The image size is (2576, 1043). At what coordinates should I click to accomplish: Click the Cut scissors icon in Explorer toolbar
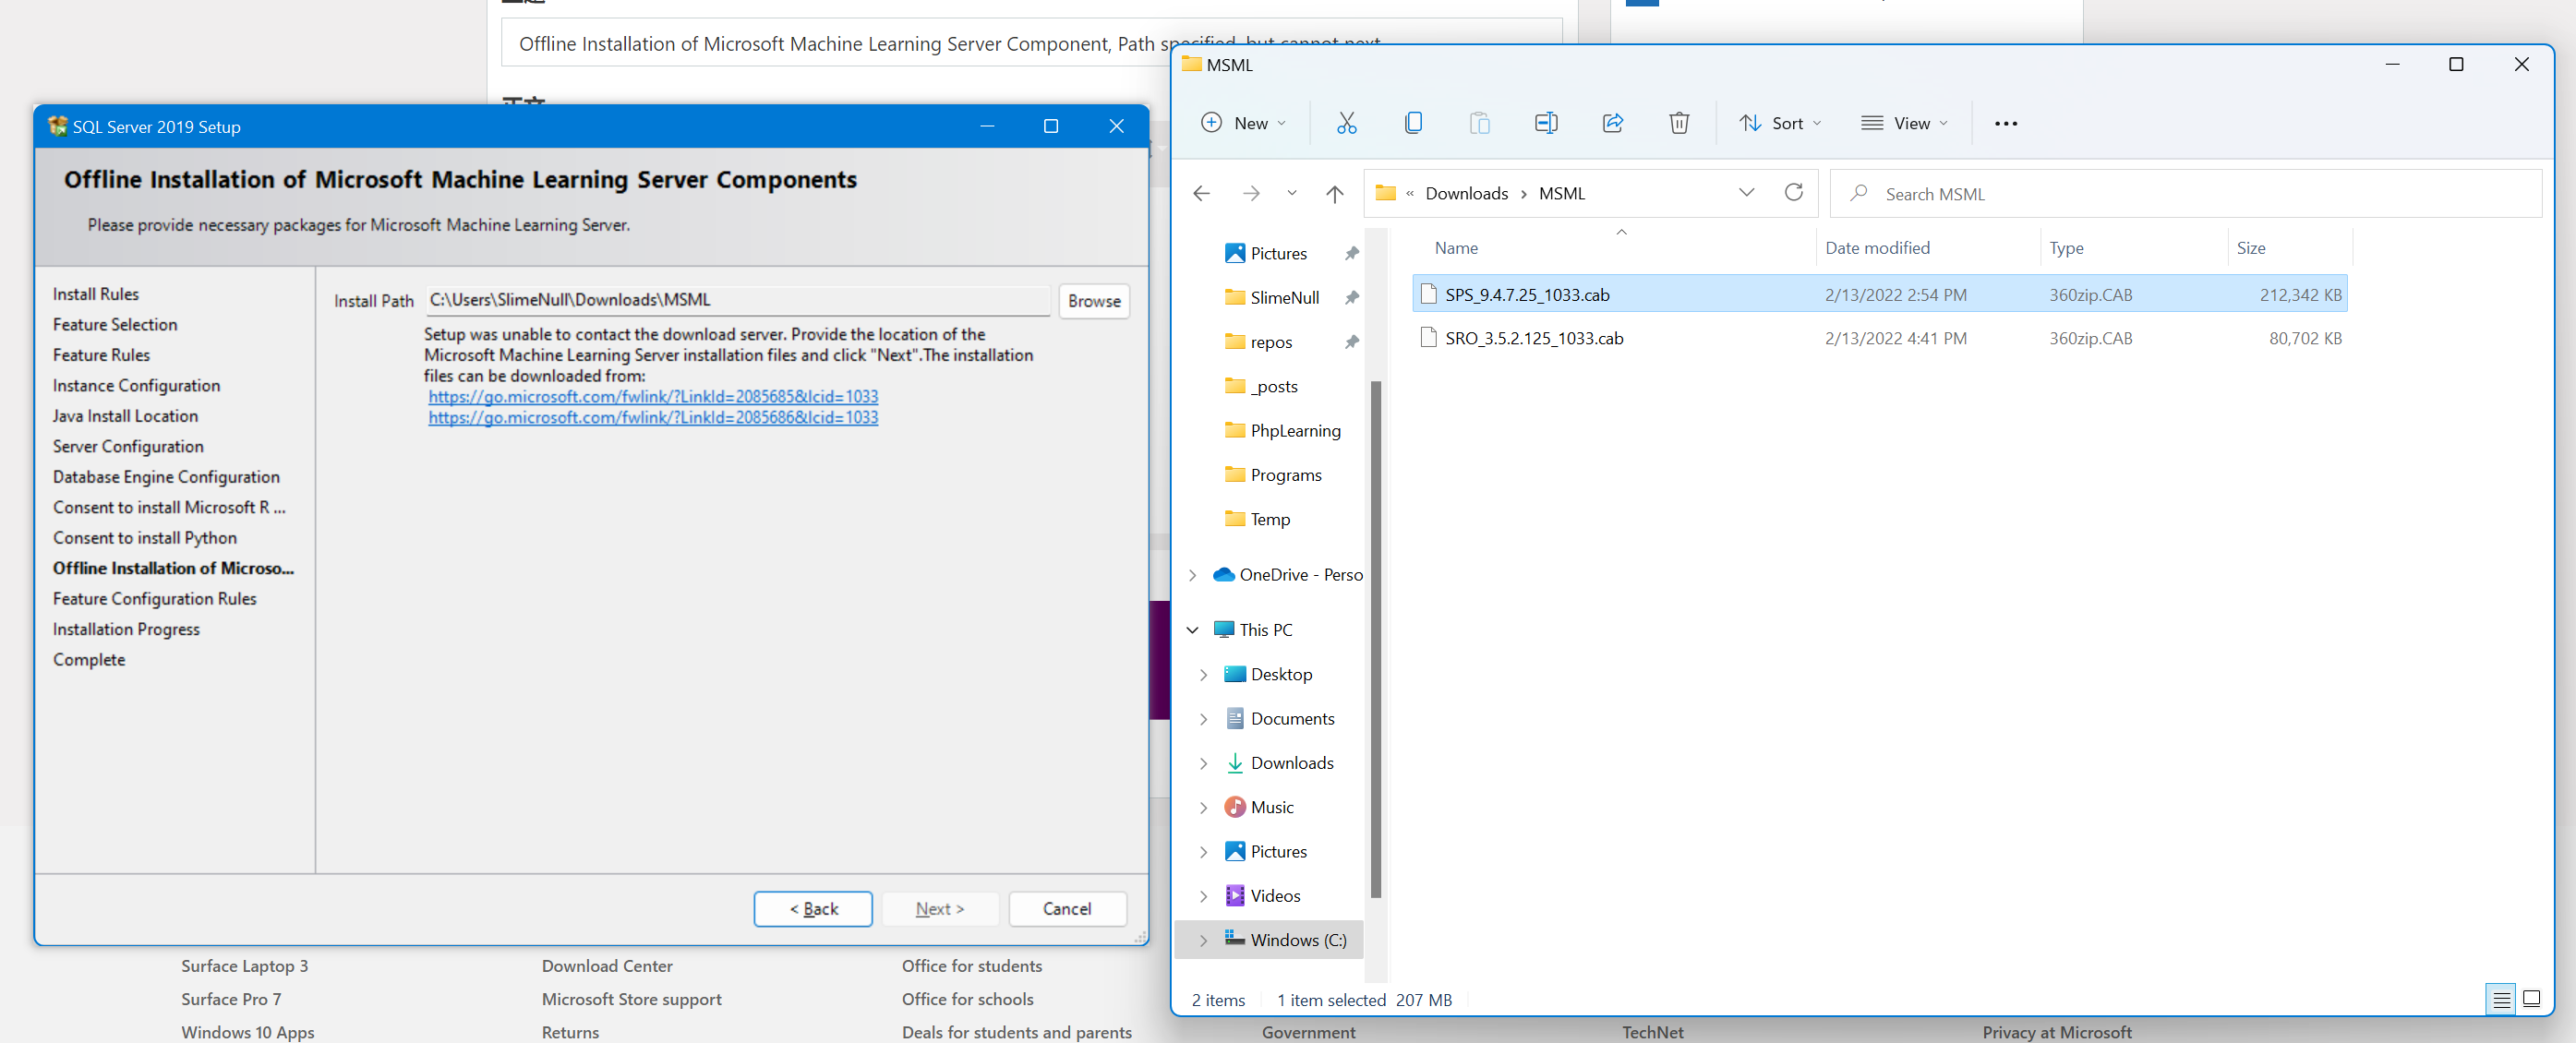point(1346,123)
